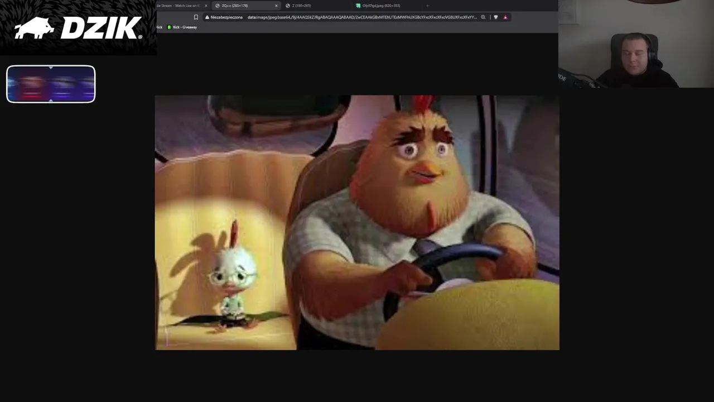Click the bookmark icon in address bar
The height and width of the screenshot is (402, 714).
pyautogui.click(x=196, y=17)
